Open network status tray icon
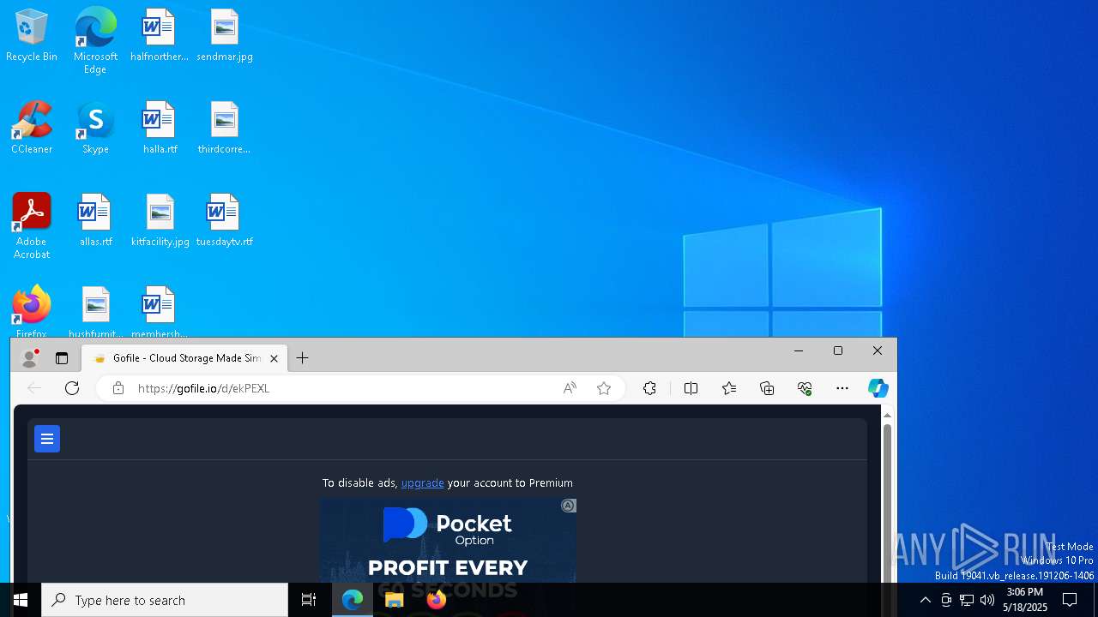 coord(967,600)
